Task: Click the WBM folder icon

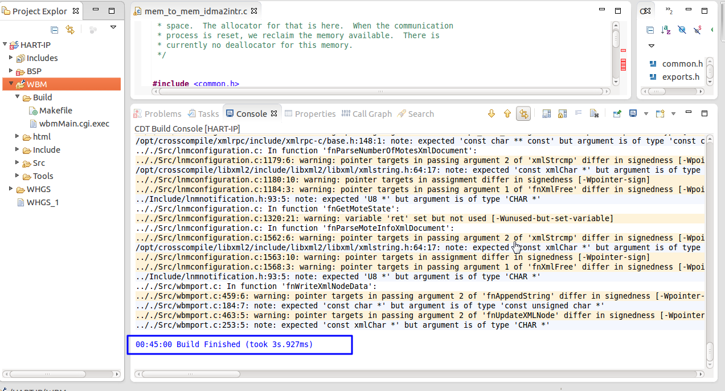Action: [21, 84]
